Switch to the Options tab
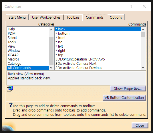The width and height of the screenshot is (153, 133). 116,17
